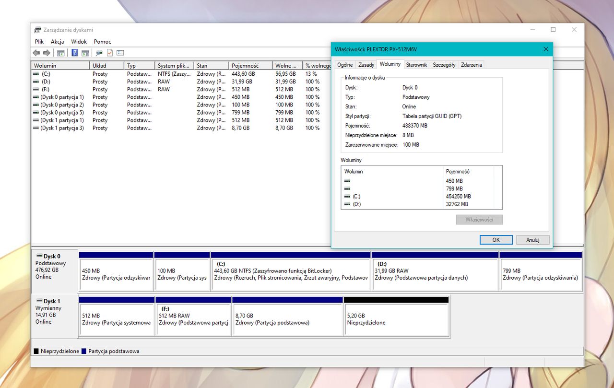
Task: Select the (D:) 31,99 GB RAW partition block
Action: click(435, 274)
